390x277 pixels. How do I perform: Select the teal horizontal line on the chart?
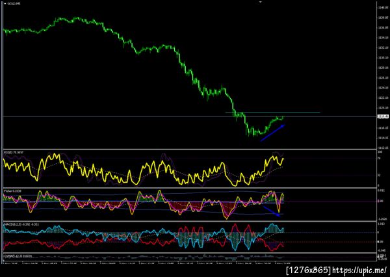point(272,112)
